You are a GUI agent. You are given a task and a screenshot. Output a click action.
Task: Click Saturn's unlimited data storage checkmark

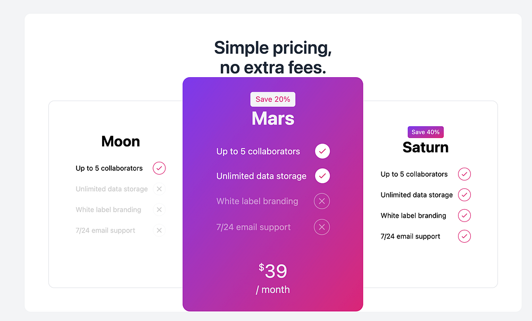(x=464, y=195)
